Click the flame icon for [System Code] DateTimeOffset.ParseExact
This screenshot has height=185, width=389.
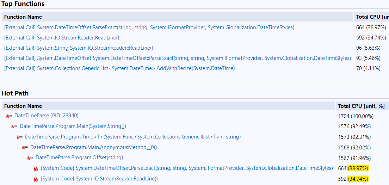(36, 168)
